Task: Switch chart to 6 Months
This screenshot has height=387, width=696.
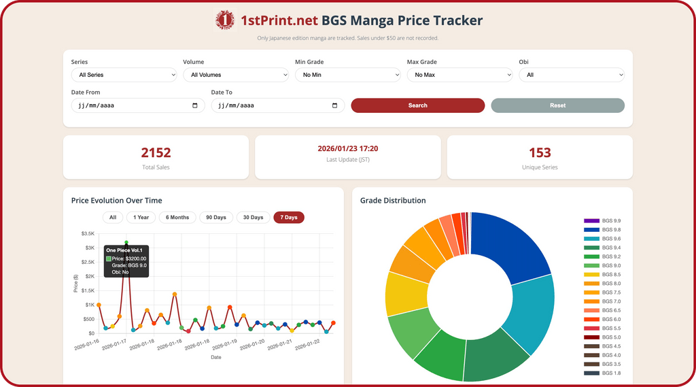Action: pos(177,217)
